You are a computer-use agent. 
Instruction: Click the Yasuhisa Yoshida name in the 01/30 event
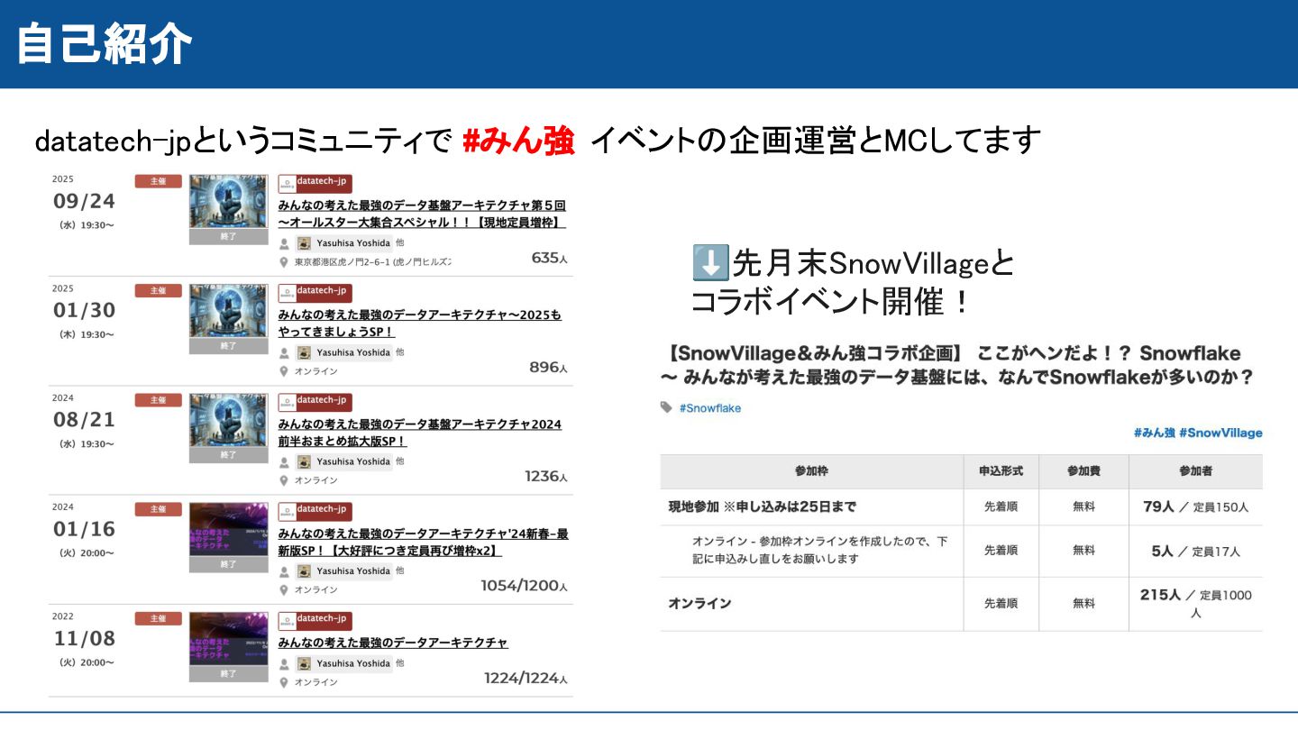click(353, 352)
